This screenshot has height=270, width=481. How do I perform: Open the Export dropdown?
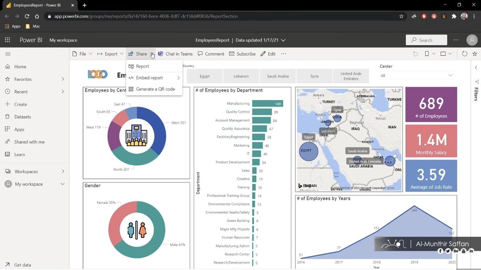coord(111,54)
